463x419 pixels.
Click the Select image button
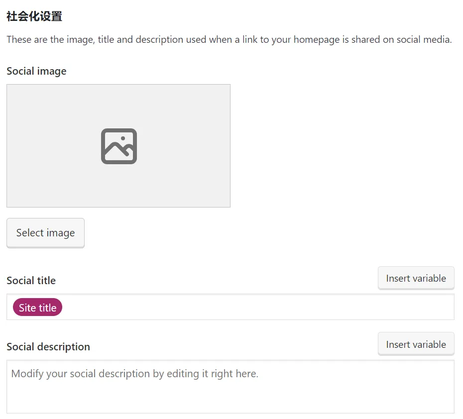point(45,233)
